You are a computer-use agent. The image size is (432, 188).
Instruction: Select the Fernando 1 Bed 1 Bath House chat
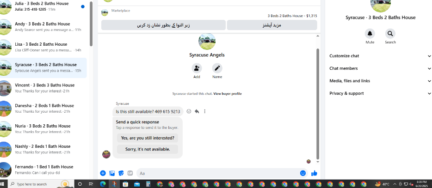(43, 170)
